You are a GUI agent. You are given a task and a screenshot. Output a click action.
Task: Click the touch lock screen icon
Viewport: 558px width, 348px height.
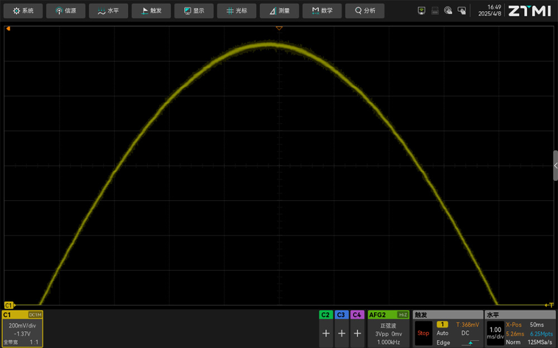point(461,11)
